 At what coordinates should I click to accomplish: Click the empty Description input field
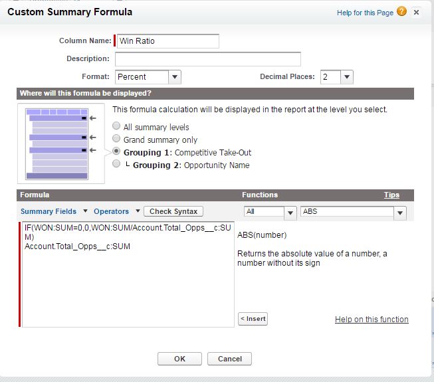click(208, 59)
